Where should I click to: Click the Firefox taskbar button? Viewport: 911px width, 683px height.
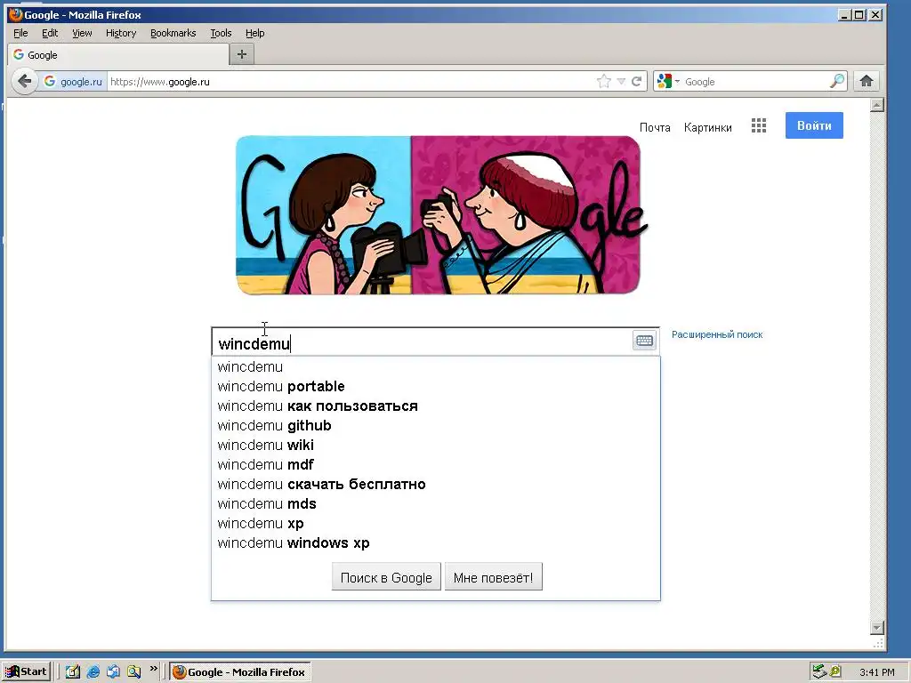tap(240, 672)
